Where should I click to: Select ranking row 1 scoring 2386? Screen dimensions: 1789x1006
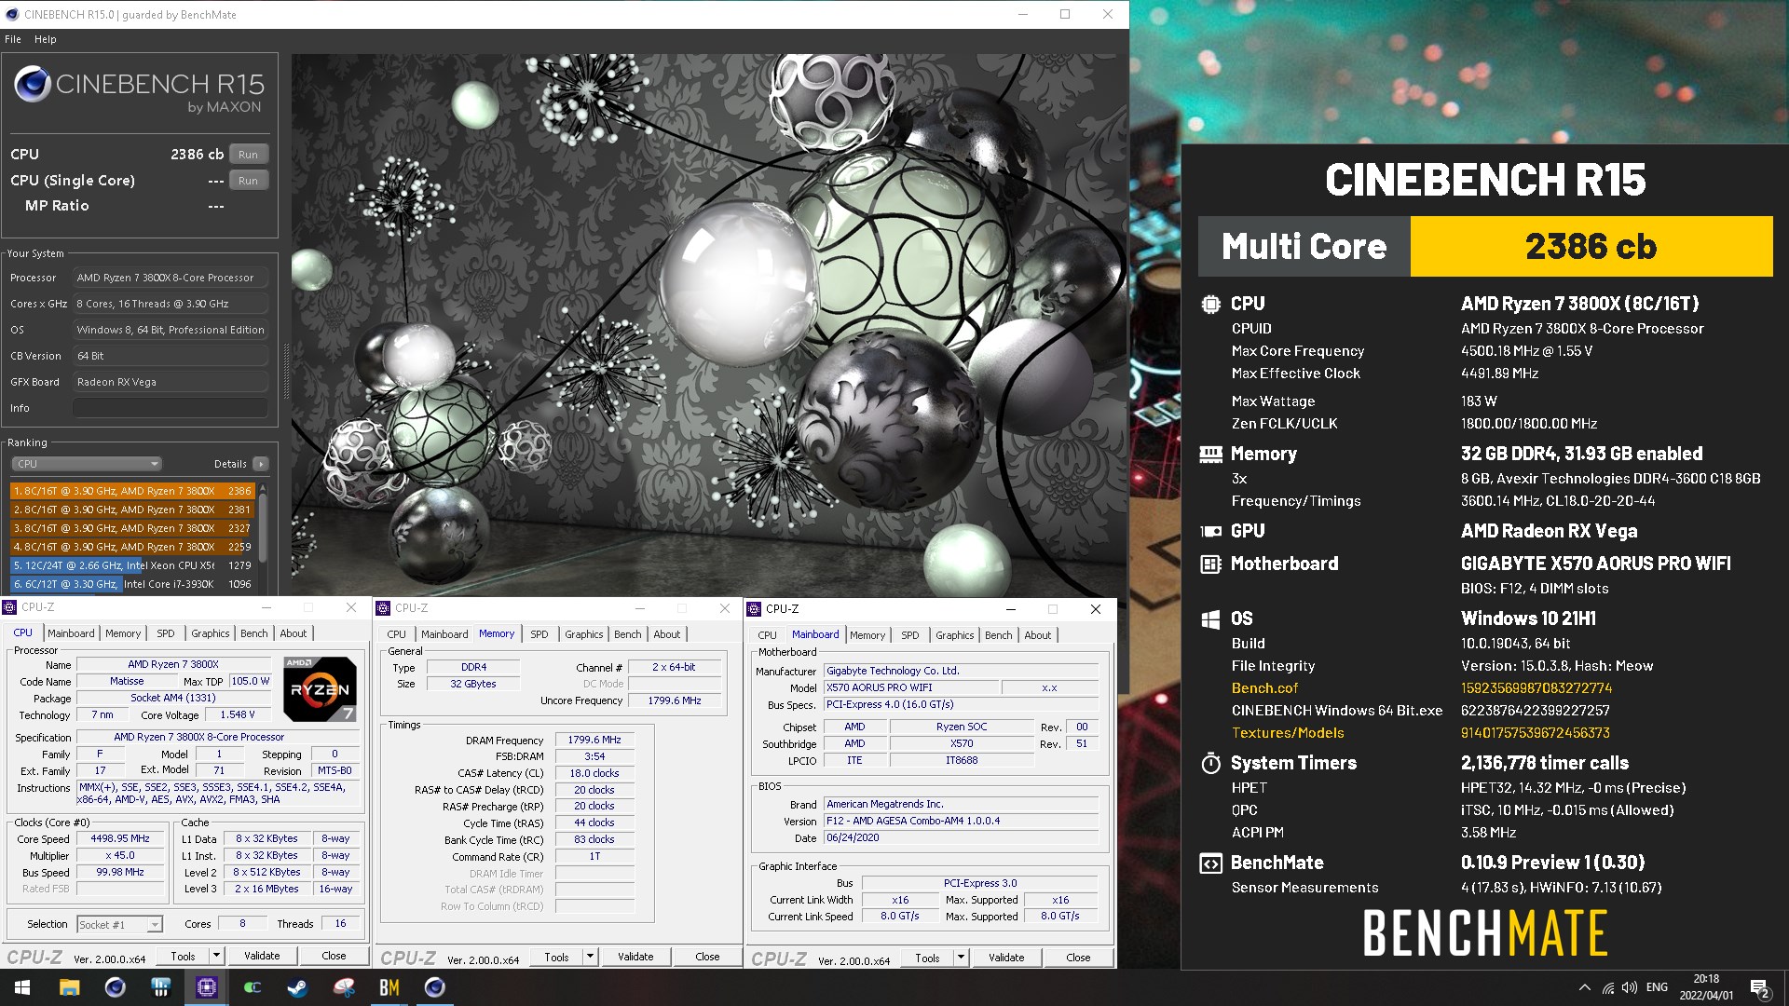click(131, 491)
